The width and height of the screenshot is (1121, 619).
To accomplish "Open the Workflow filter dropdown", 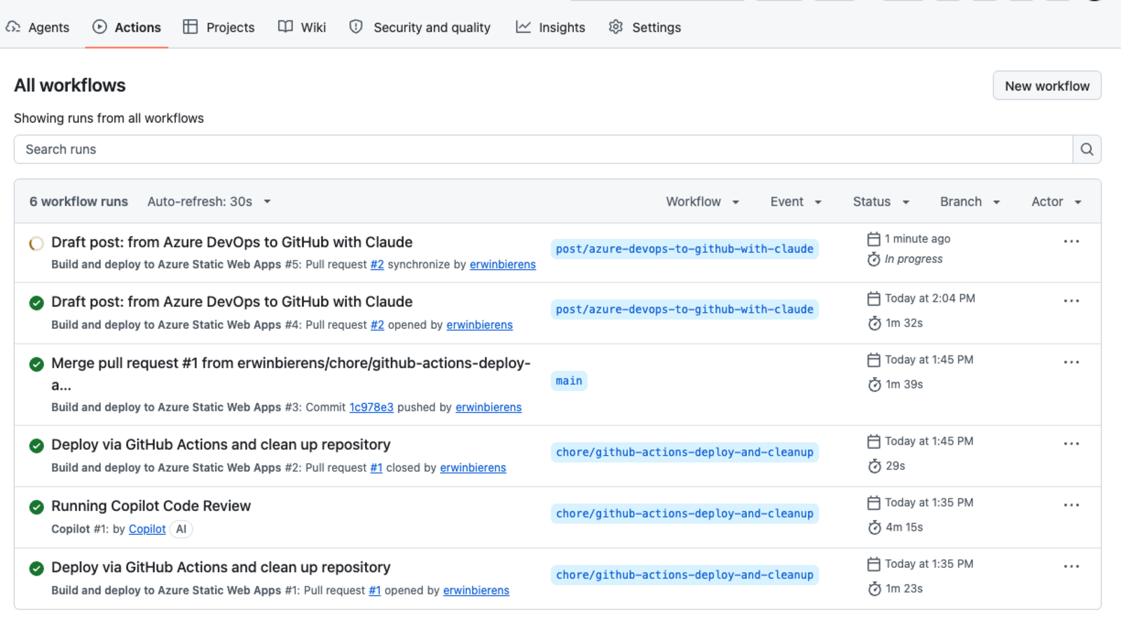I will (x=703, y=202).
